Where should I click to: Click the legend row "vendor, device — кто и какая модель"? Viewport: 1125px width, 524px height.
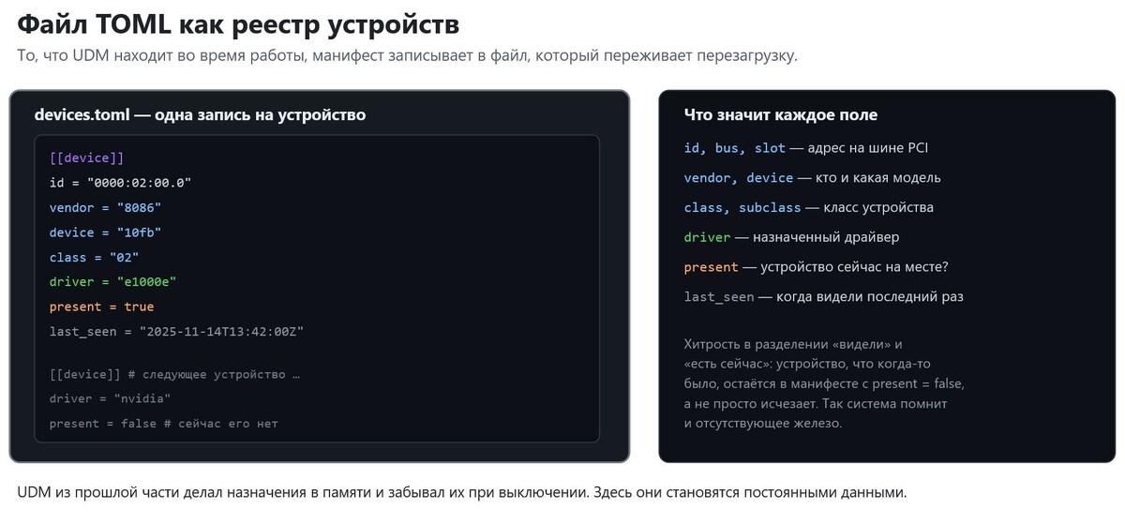(813, 177)
